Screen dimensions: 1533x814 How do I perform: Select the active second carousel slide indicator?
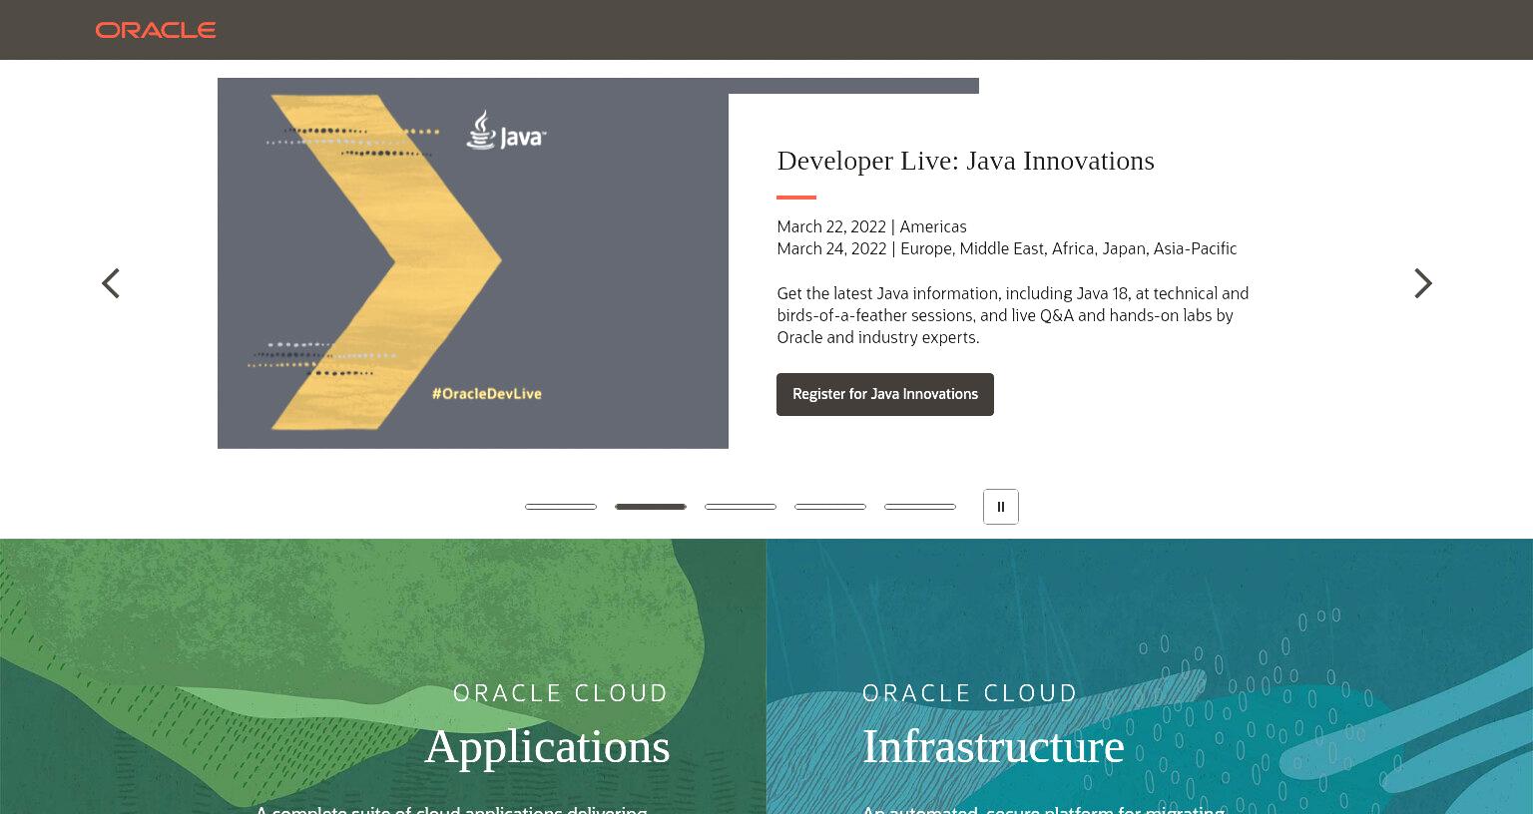point(651,507)
